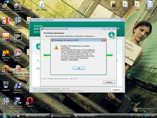Open the законы folder
Viewport: 157px width, 118px height.
[x=125, y=6]
